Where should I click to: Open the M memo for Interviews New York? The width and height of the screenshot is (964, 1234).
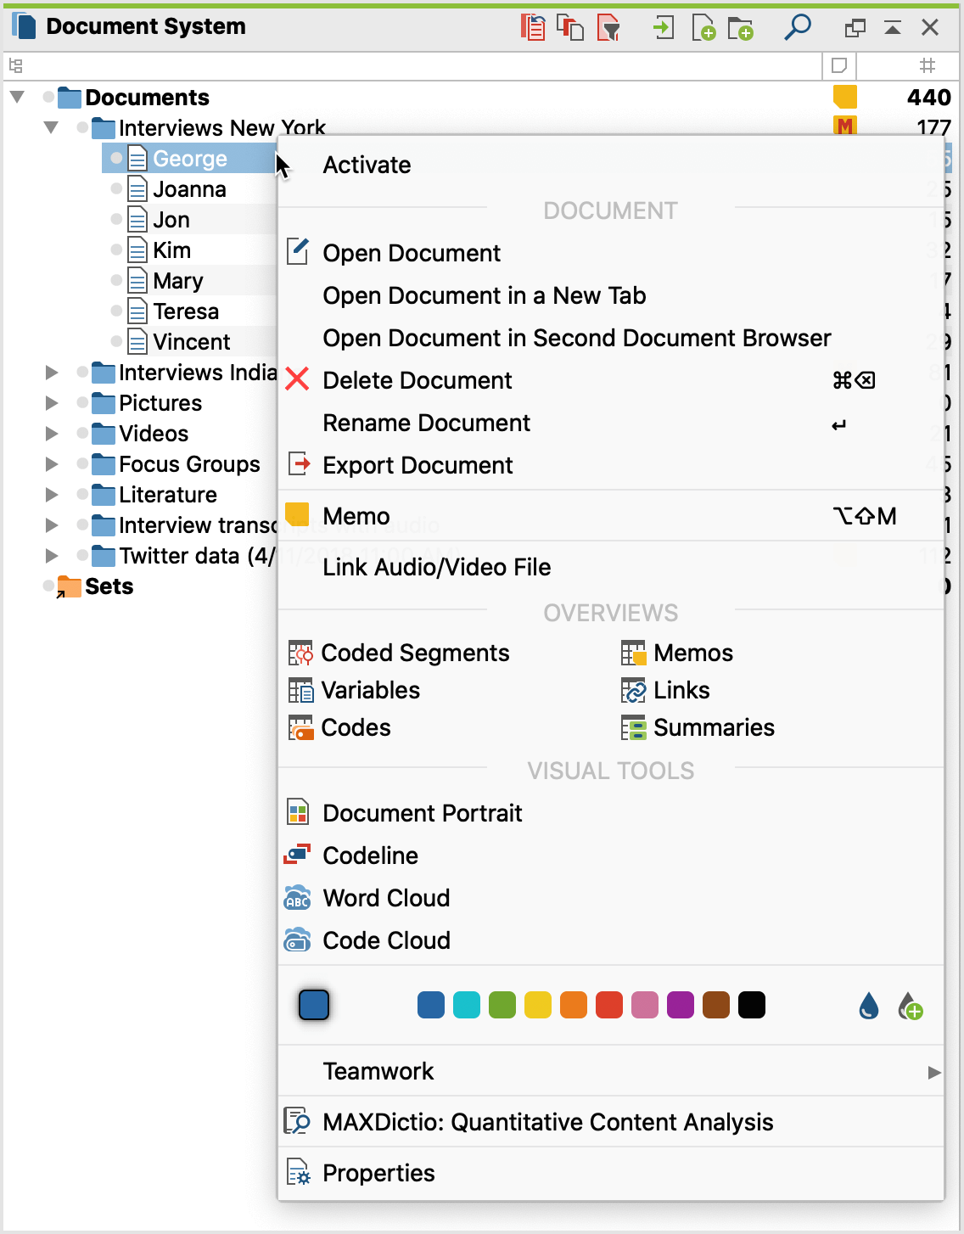[844, 126]
